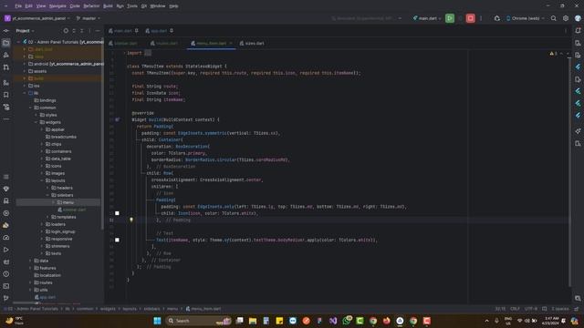Click the 'common' breadcrumb in navigation bar
This screenshot has height=328, width=584.
[85, 309]
